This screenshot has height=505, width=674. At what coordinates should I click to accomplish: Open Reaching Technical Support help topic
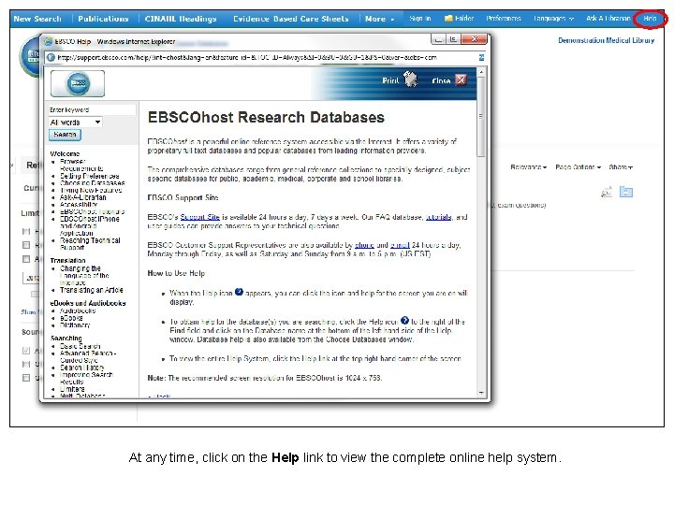pos(90,244)
